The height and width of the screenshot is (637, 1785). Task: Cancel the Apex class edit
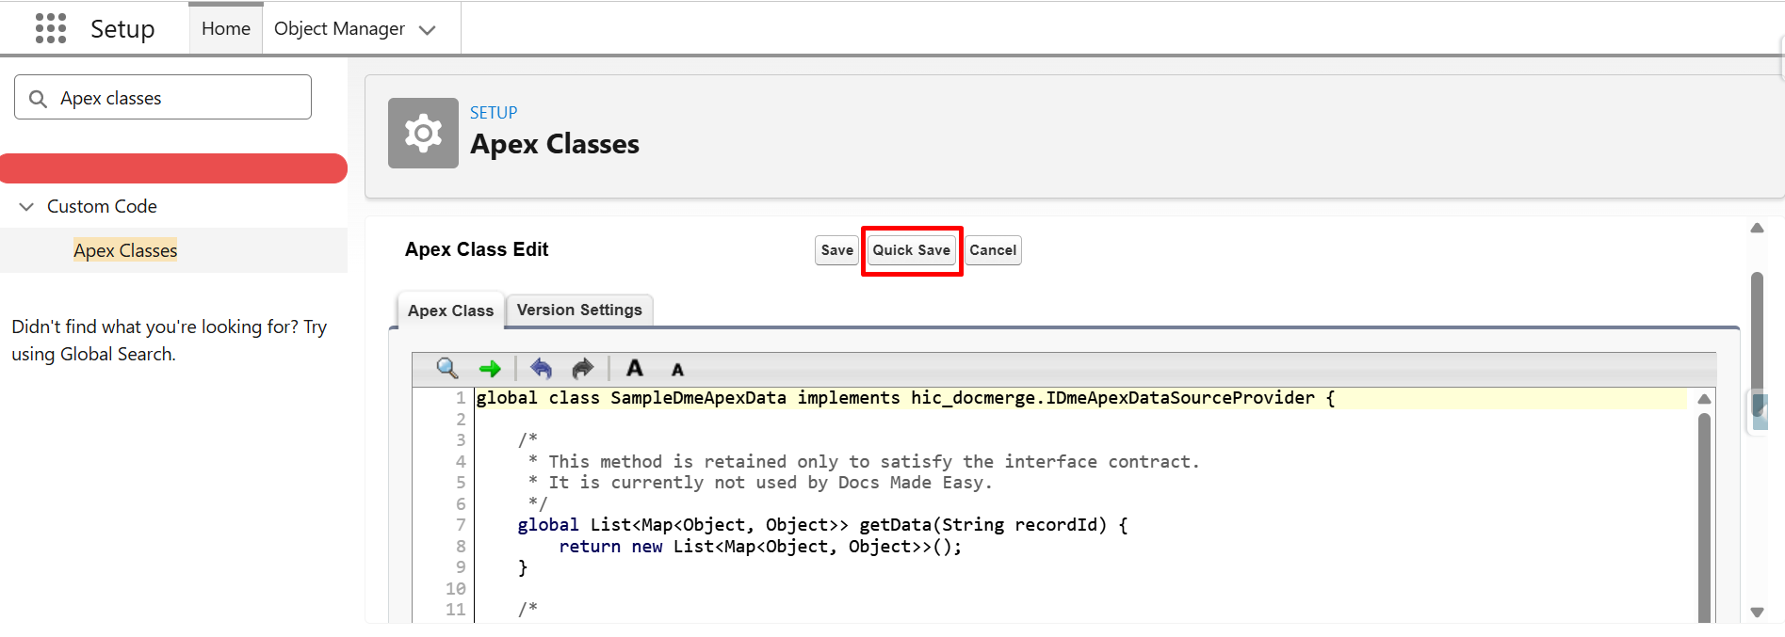993,250
